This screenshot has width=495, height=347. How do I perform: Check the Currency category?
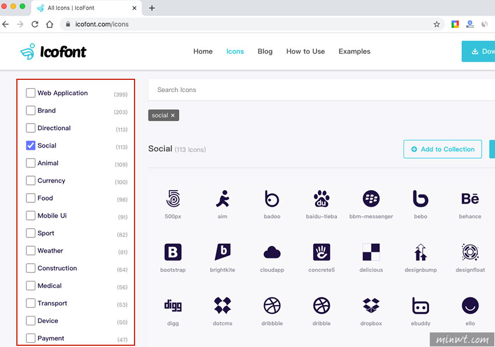[x=31, y=180]
